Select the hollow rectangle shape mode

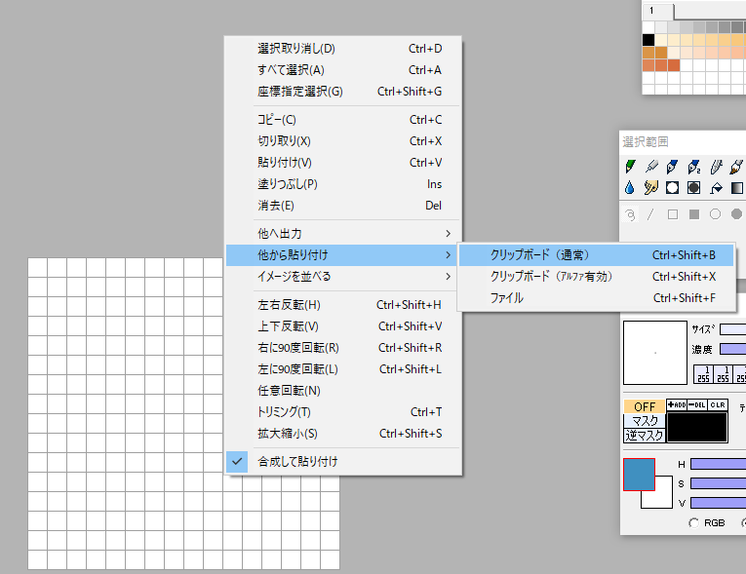673,214
